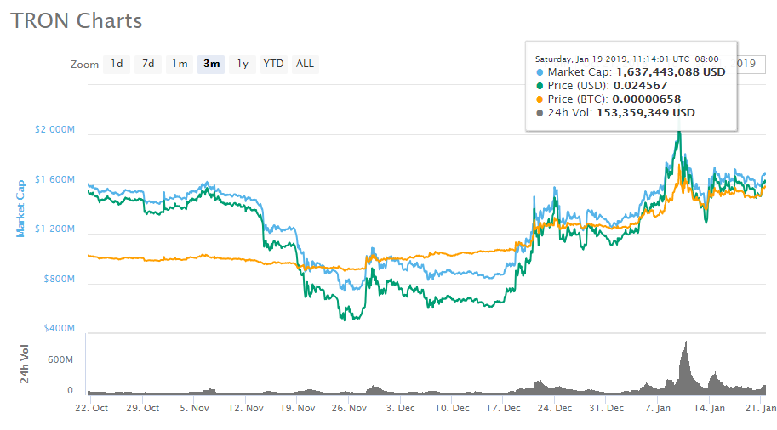Click the 24h Vol axis title

[25, 365]
